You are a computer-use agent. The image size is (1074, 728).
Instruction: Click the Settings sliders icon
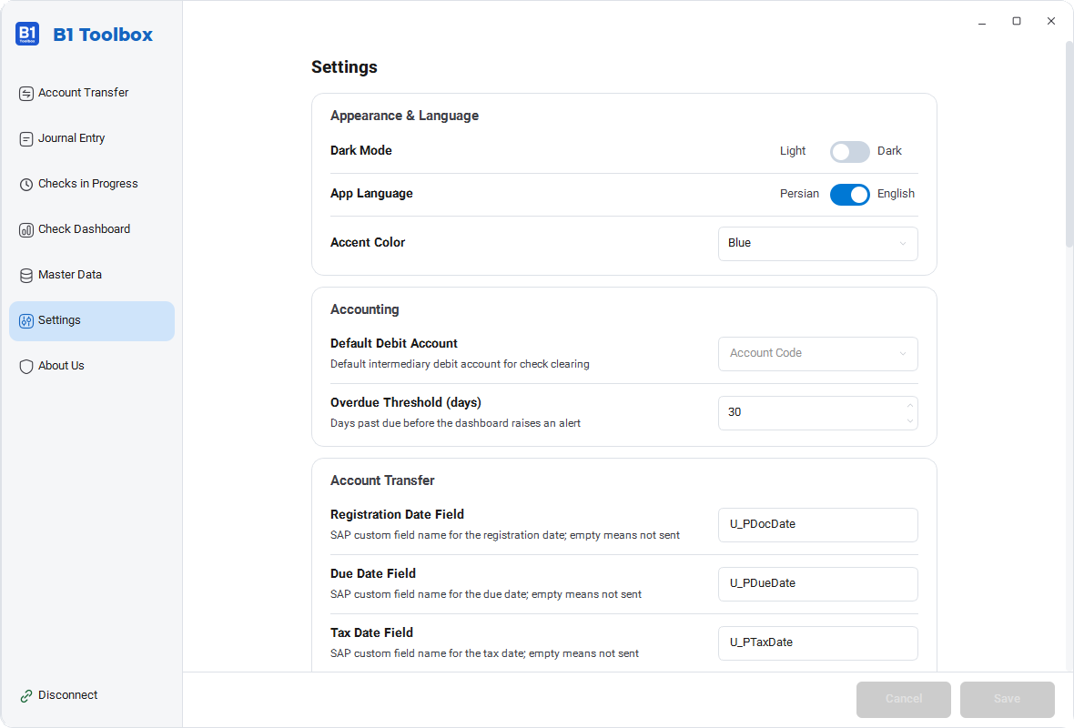[26, 321]
